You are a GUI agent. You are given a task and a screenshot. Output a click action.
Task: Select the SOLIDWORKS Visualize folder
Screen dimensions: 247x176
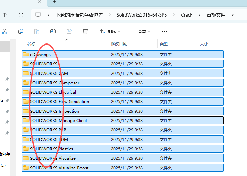tap(123, 158)
